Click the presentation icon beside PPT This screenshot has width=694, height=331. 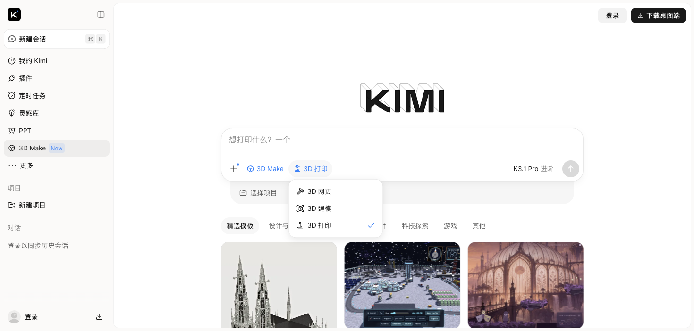pos(12,131)
